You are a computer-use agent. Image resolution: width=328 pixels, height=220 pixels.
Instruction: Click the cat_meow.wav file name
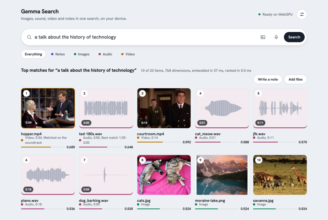coord(208,134)
